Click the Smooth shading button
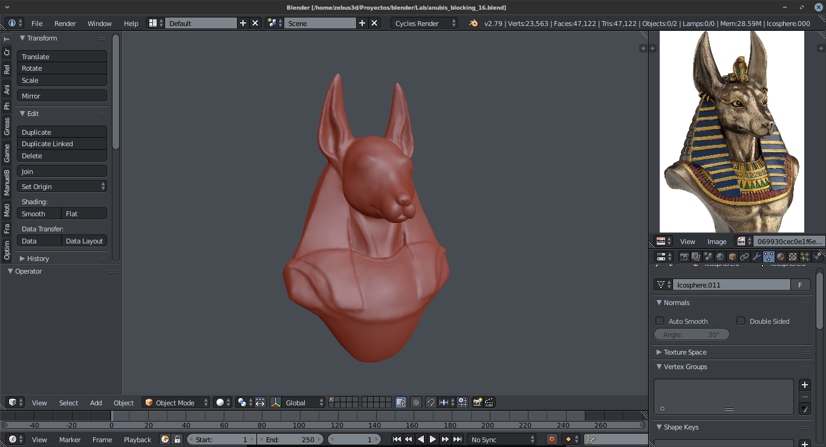The image size is (826, 447). 39,214
